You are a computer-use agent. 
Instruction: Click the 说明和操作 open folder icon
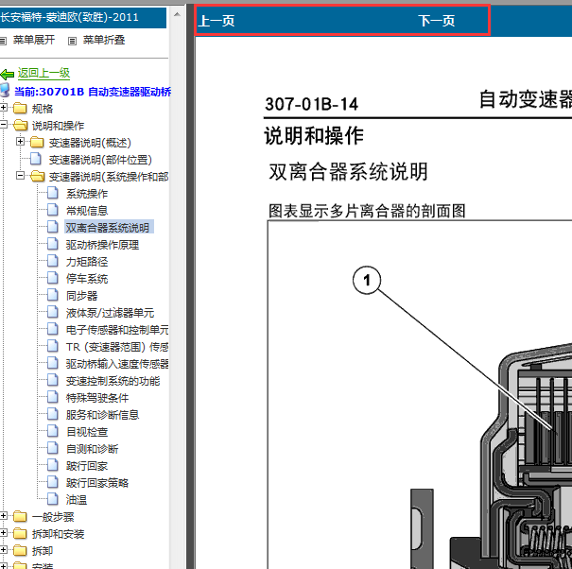pyautogui.click(x=21, y=125)
